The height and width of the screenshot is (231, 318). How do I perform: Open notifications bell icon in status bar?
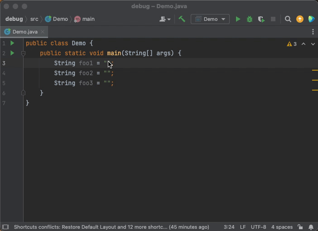tap(311, 227)
